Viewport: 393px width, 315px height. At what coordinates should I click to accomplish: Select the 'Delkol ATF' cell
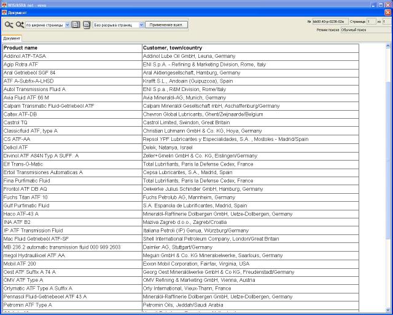pos(72,148)
